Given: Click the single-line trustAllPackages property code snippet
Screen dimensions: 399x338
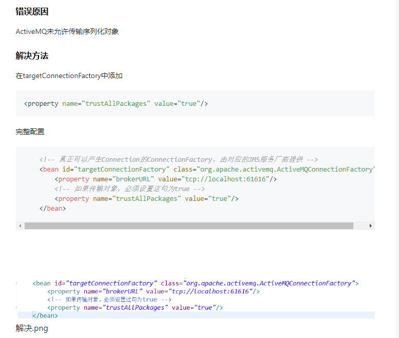Looking at the screenshot, I should pyautogui.click(x=116, y=103).
